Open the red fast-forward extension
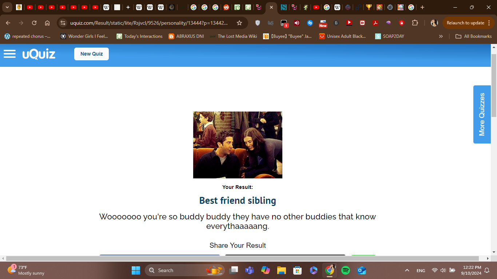Screen dimensions: 497x279 point(362,23)
